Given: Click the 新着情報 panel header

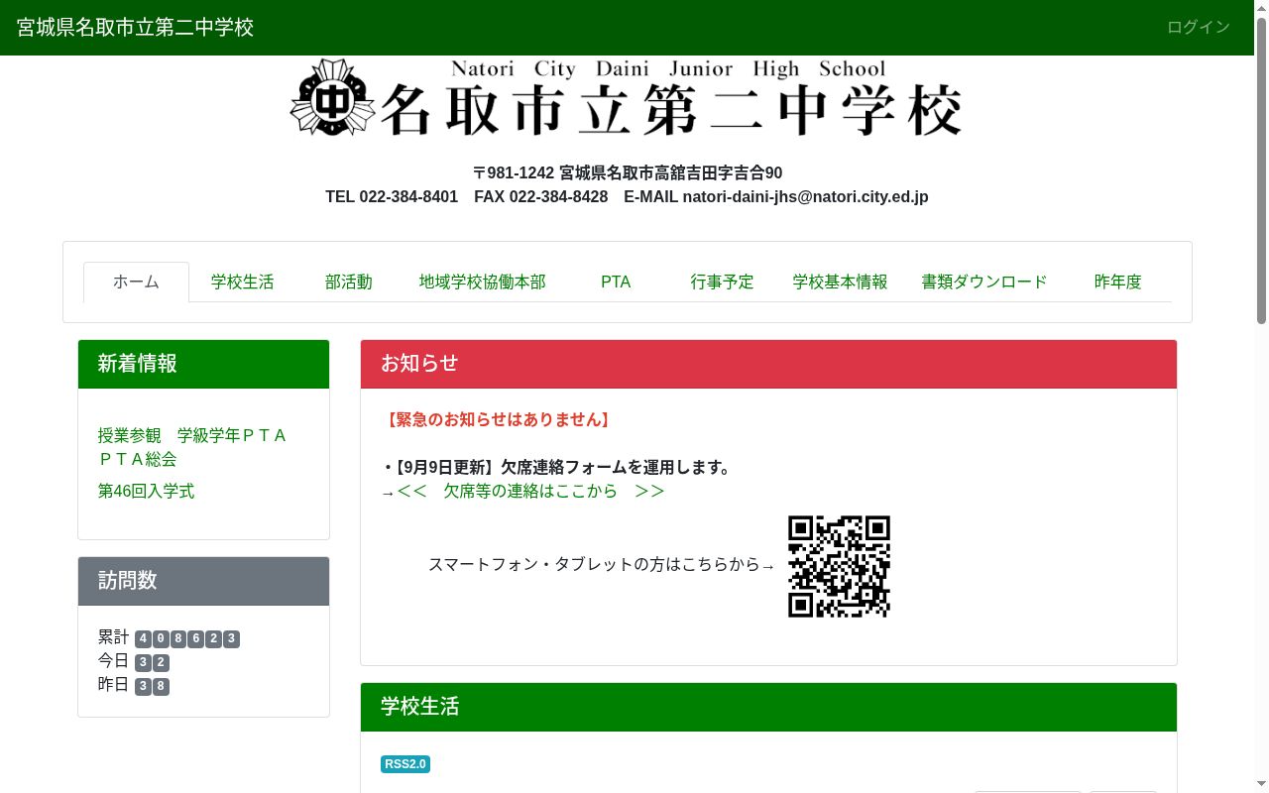Looking at the screenshot, I should [203, 364].
